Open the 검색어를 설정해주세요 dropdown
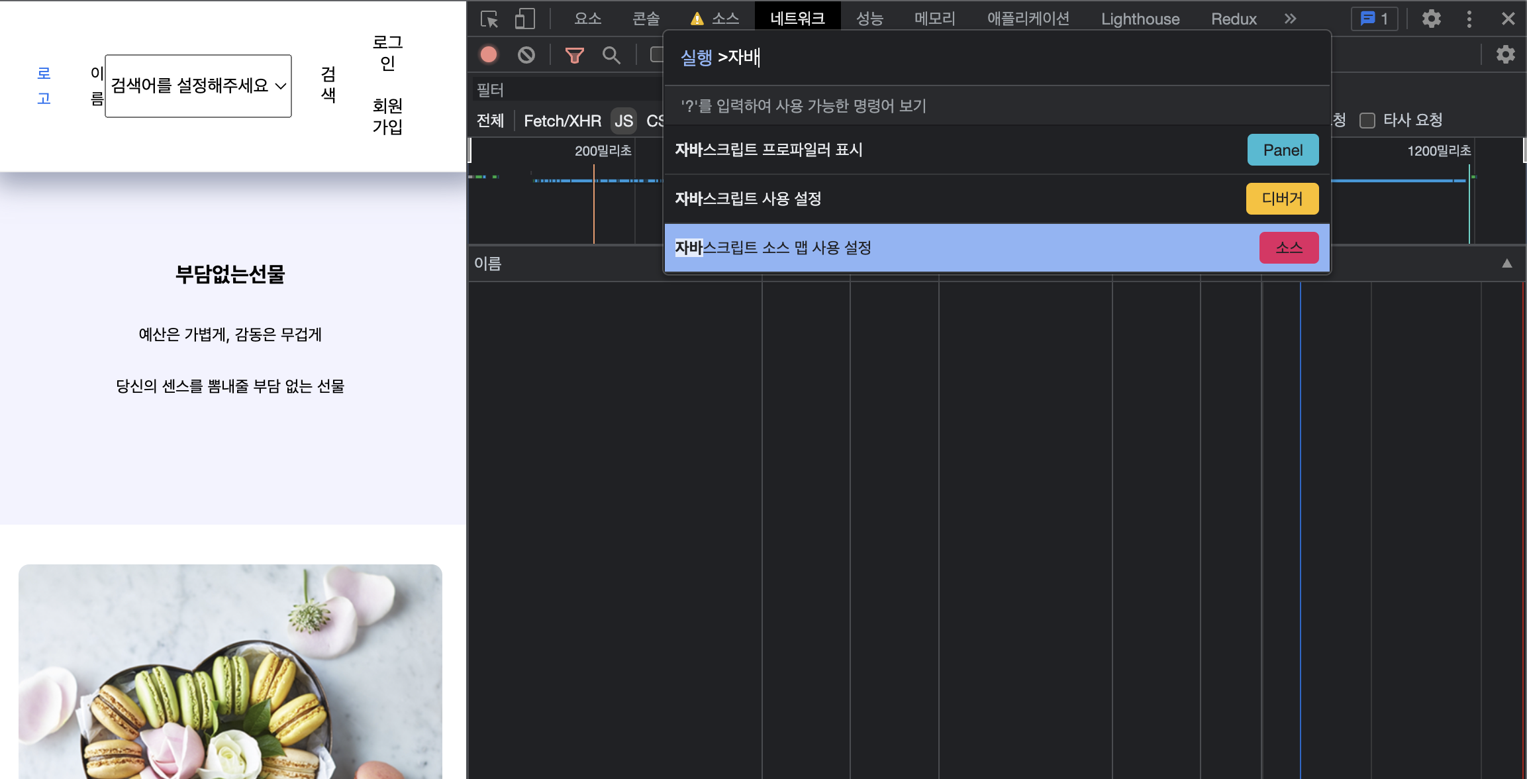 click(198, 85)
